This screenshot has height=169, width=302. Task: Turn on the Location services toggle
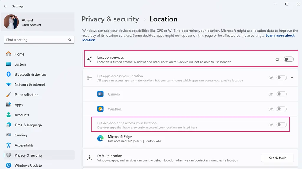point(288,59)
